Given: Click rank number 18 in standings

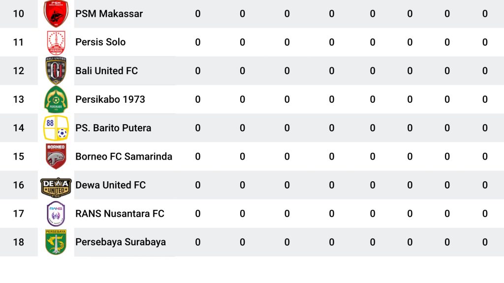Looking at the screenshot, I should 18,242.
